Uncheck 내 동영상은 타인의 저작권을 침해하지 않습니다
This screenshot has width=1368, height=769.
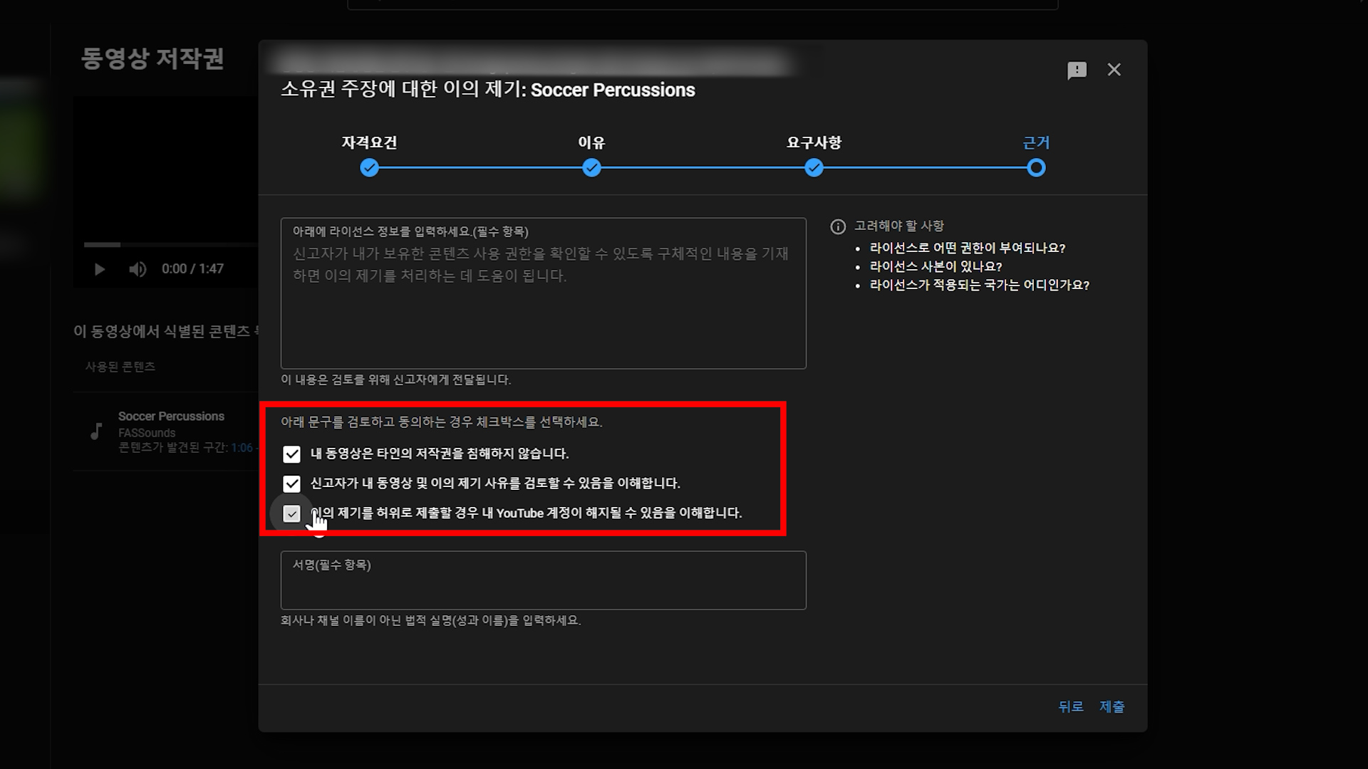point(291,454)
